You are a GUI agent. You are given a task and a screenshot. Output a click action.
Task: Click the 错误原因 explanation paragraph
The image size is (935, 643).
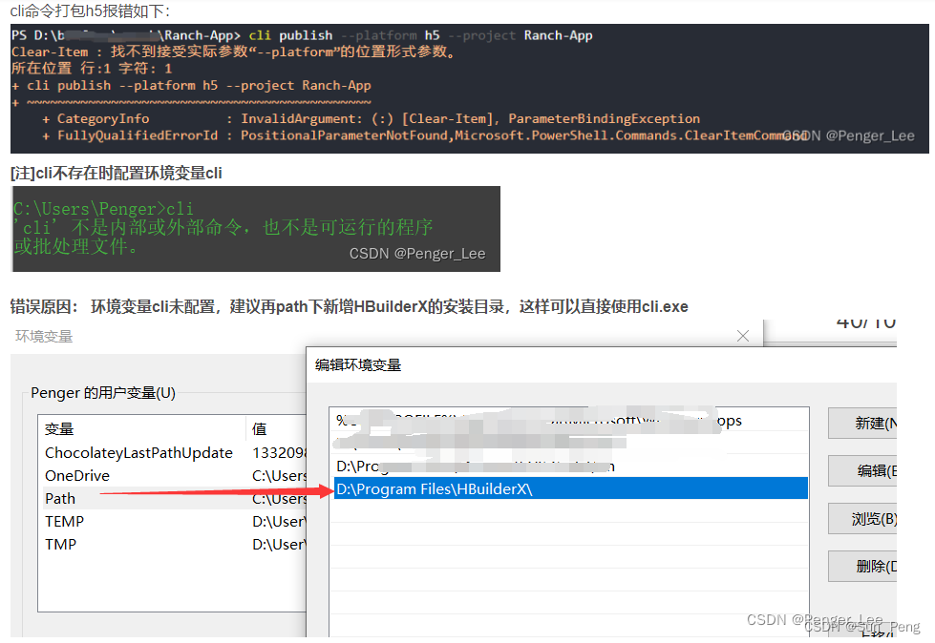click(349, 306)
